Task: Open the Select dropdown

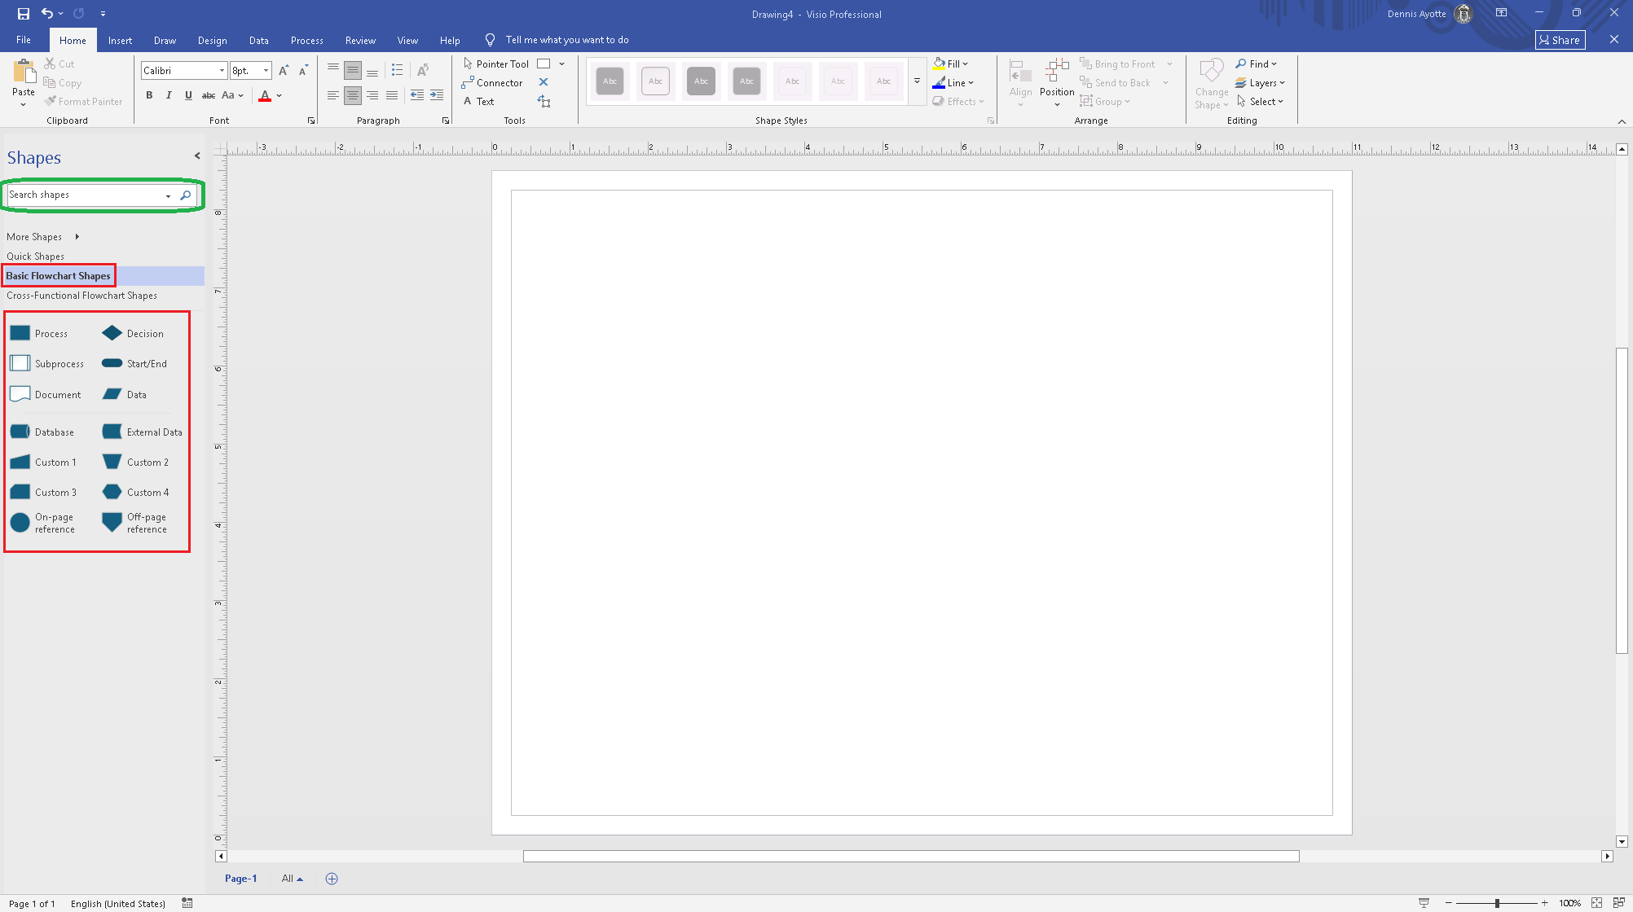Action: (1260, 101)
